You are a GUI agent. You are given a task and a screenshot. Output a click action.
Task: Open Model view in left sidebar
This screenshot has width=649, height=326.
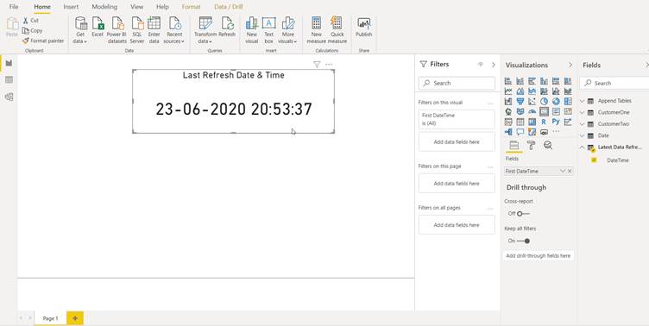click(9, 97)
